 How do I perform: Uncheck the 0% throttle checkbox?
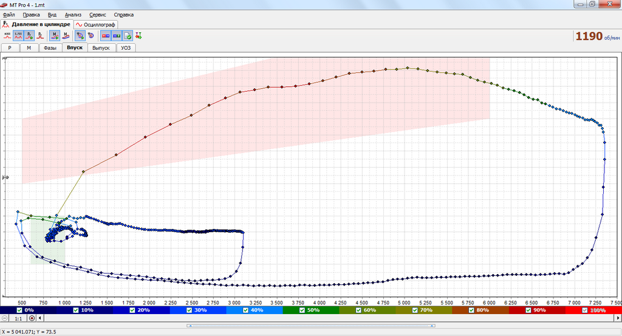coord(20,310)
